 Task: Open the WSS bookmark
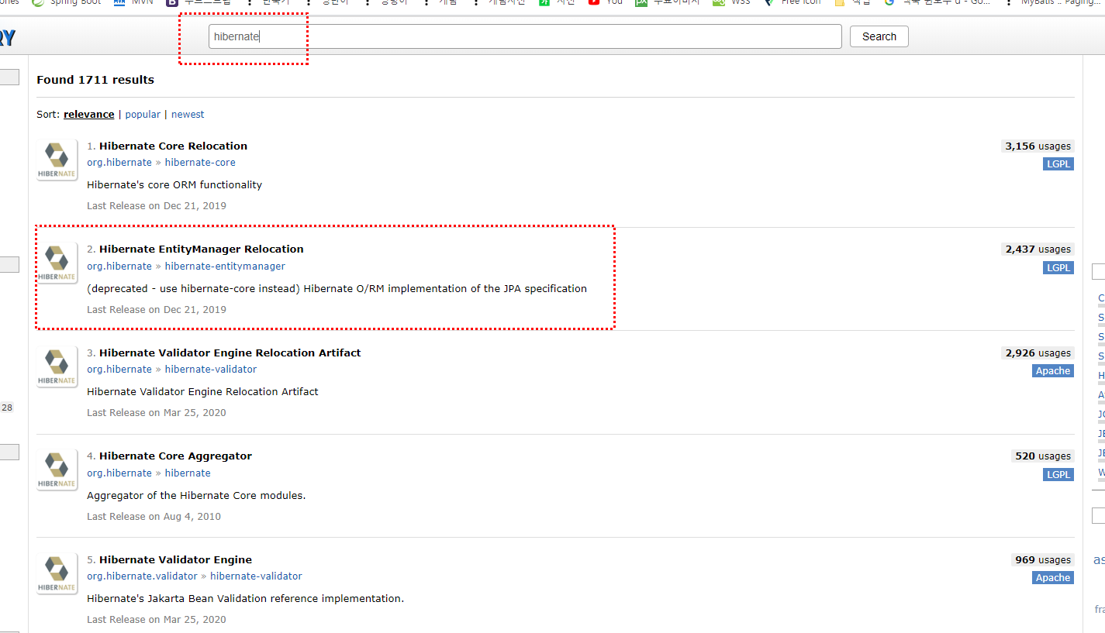tap(730, 2)
